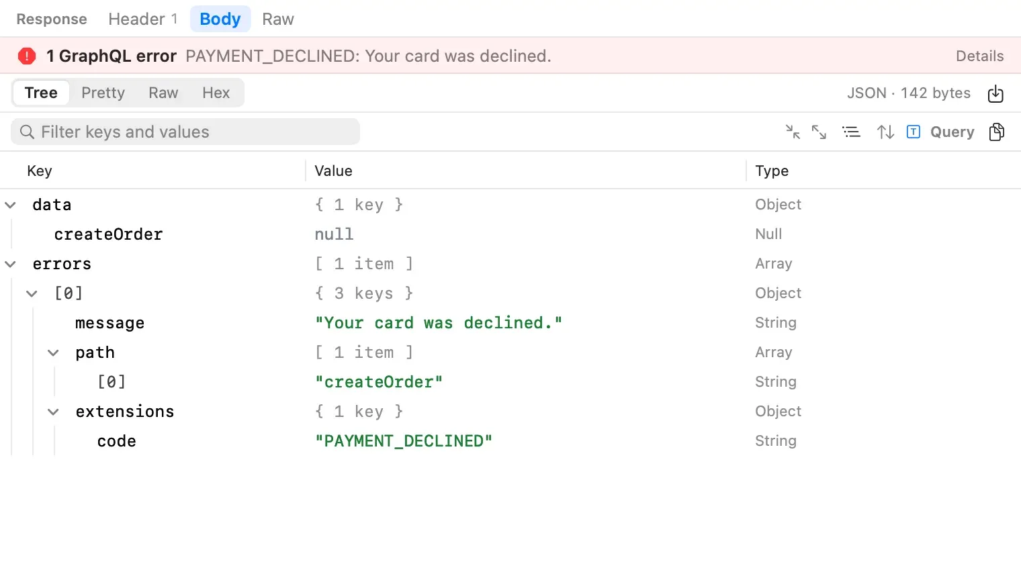Switch to the Hex view
This screenshot has width=1021, height=564.
[216, 93]
